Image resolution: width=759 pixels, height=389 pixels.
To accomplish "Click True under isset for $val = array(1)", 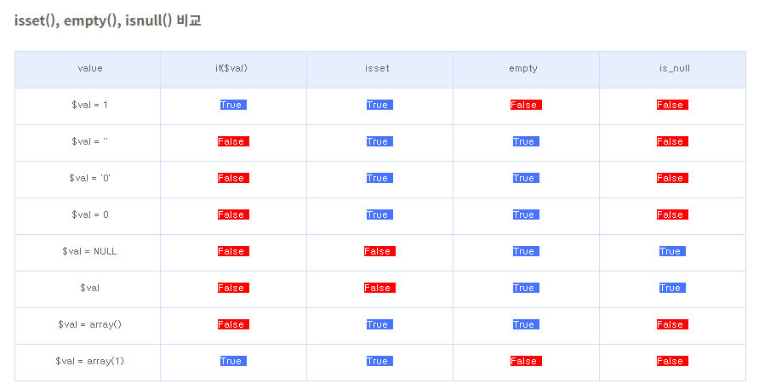I will pos(379,361).
